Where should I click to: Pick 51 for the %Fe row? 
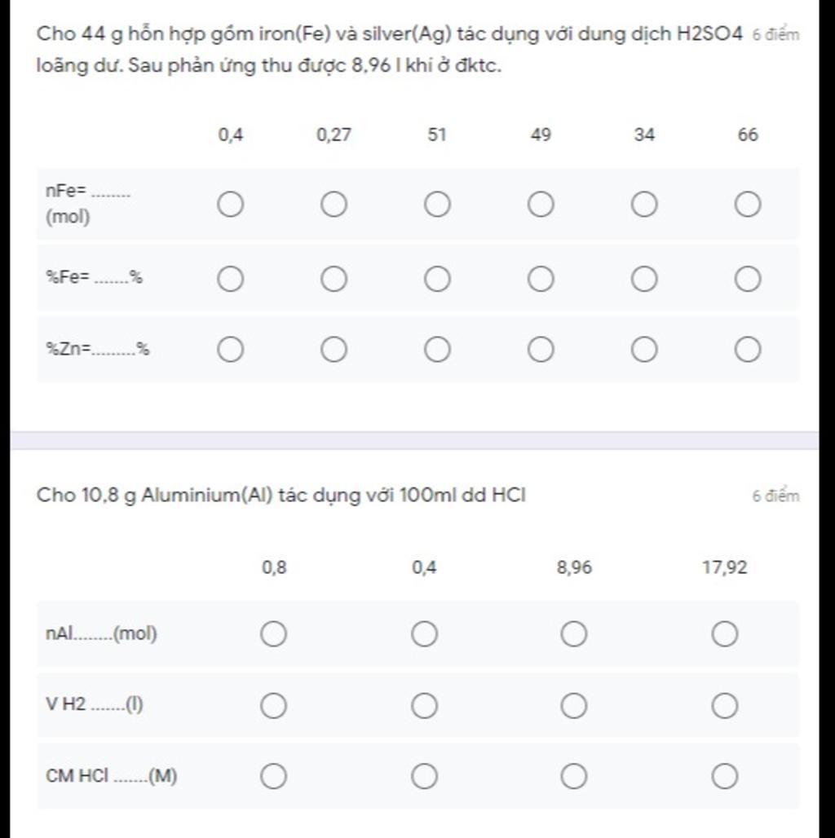(x=437, y=279)
